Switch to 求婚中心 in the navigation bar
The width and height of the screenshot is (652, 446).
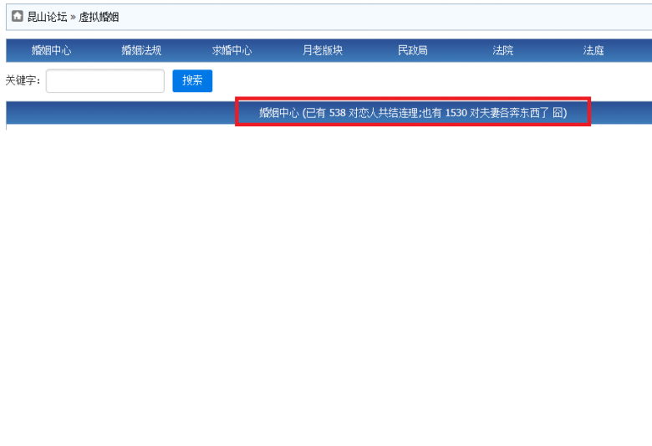[x=232, y=50]
